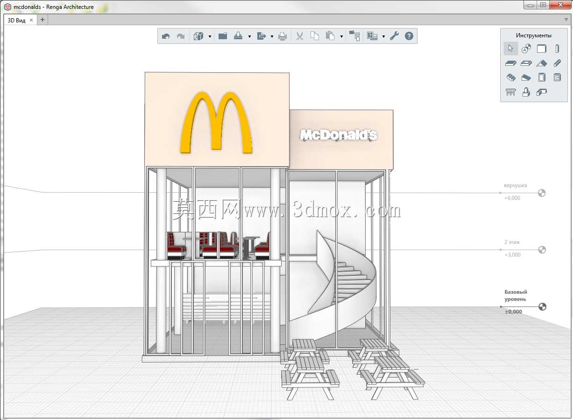The image size is (573, 420).
Task: Redo the last undone action
Action: [x=181, y=36]
